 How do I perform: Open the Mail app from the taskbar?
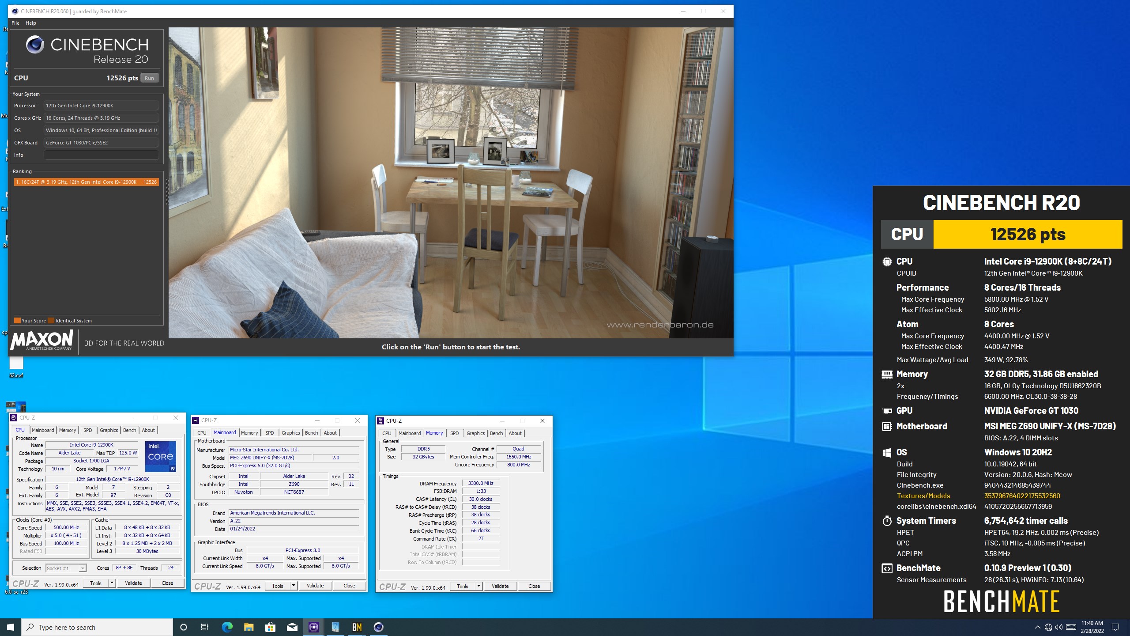click(292, 627)
